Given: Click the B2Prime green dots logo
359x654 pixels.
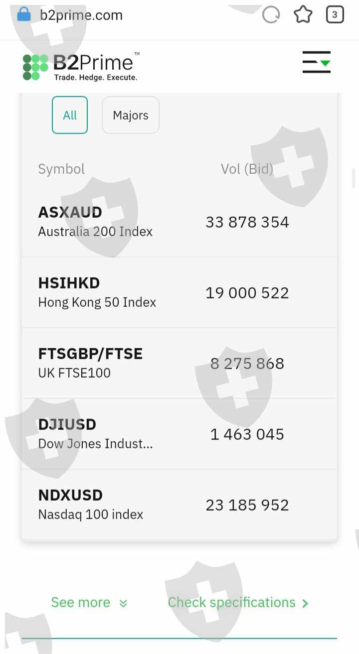Looking at the screenshot, I should (x=35, y=67).
